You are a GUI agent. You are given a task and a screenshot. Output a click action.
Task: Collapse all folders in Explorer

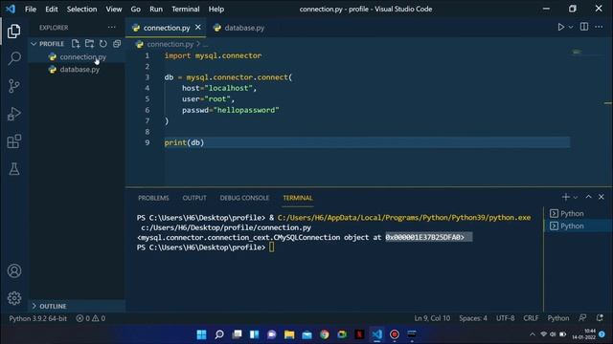(x=117, y=44)
